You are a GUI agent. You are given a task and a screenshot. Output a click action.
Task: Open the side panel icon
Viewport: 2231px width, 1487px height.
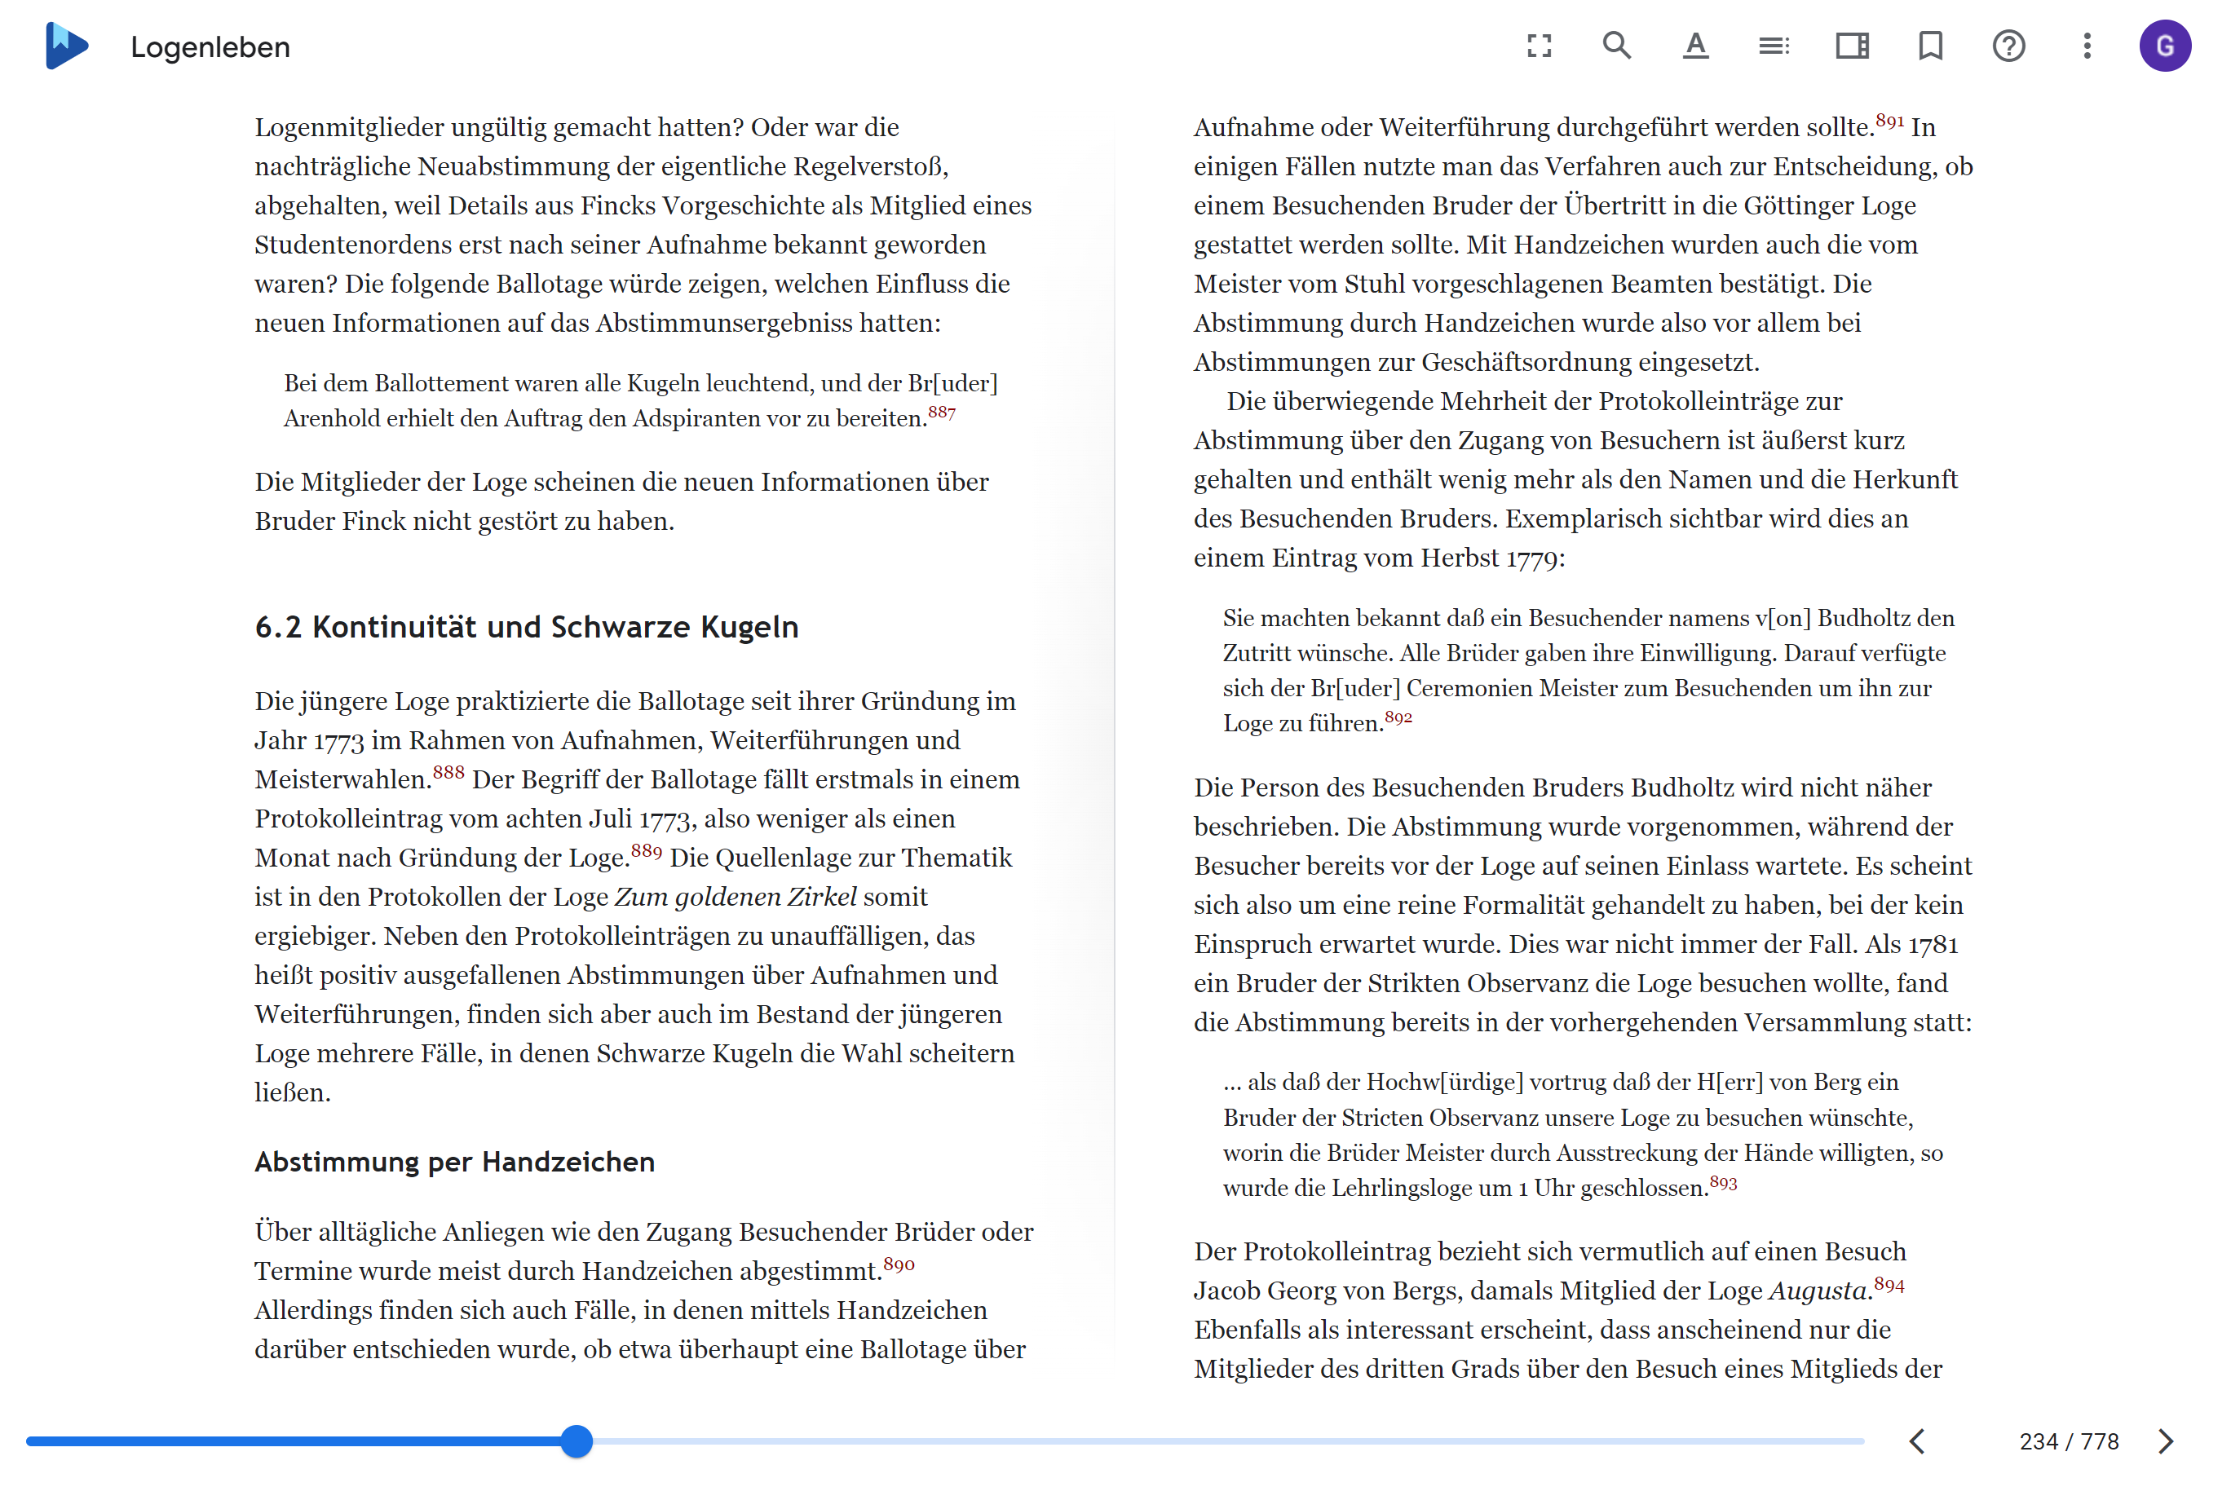pyautogui.click(x=1852, y=46)
